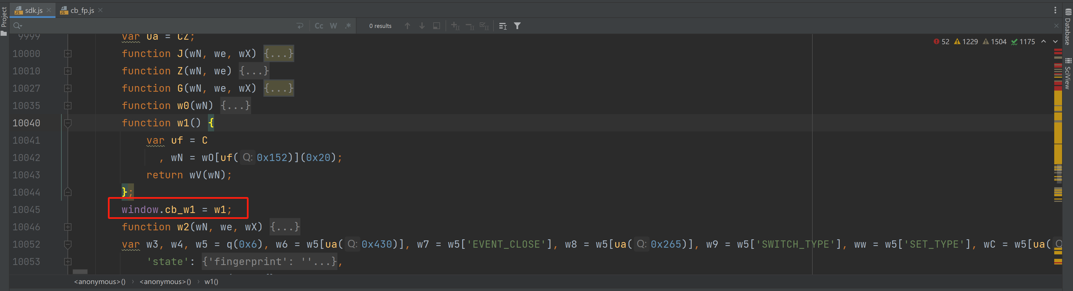Jump to previous highlighted problem arrow
1073x291 pixels.
pos(1043,42)
